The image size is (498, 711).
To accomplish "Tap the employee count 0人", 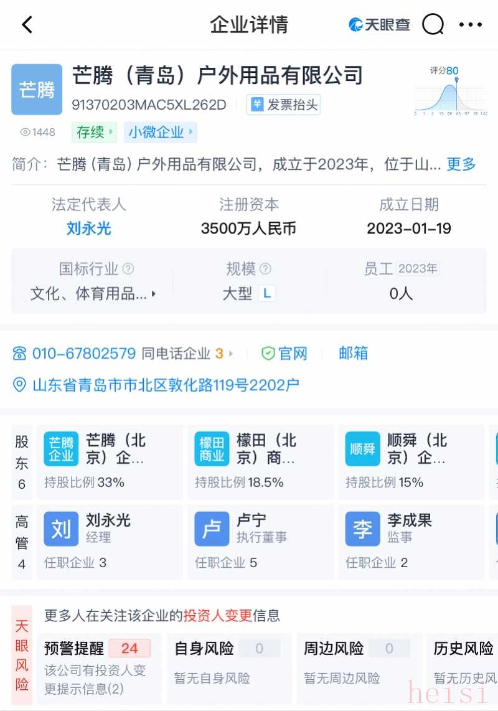I will (401, 293).
